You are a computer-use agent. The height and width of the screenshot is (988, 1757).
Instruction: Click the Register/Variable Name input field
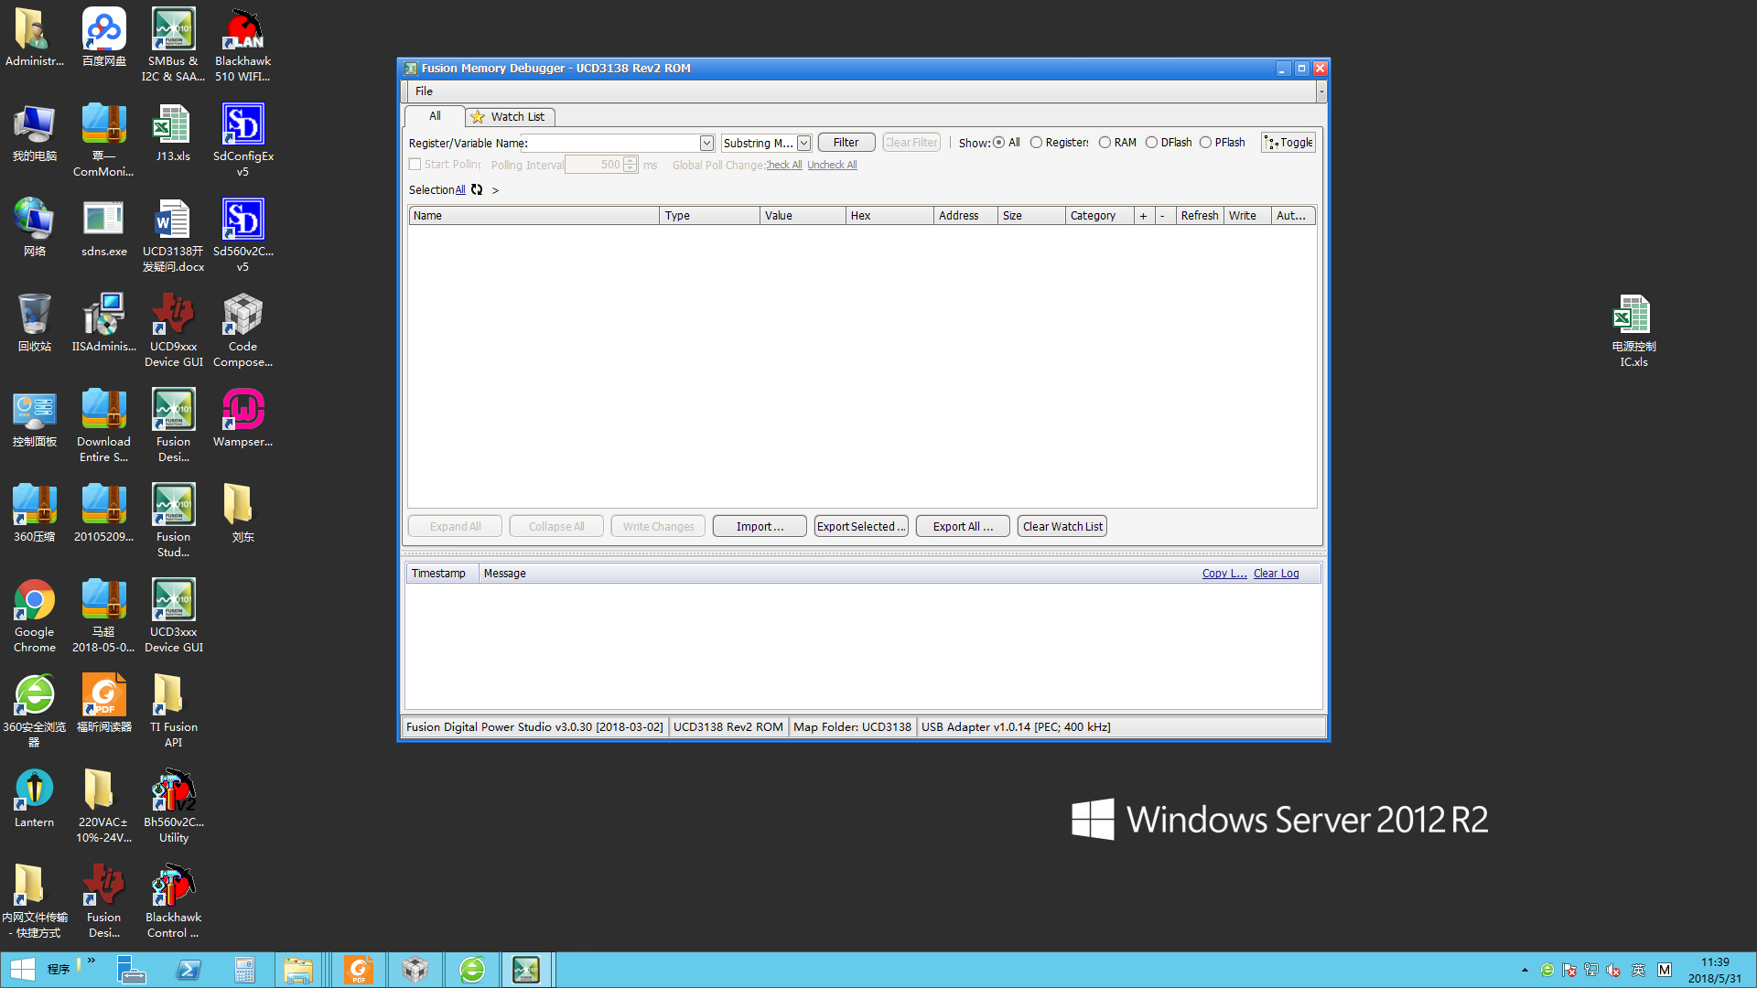(x=613, y=144)
